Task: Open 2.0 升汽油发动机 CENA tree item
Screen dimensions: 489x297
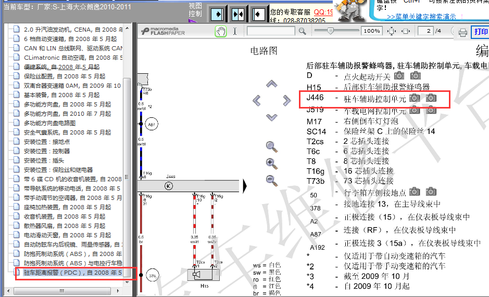Action: (x=73, y=30)
